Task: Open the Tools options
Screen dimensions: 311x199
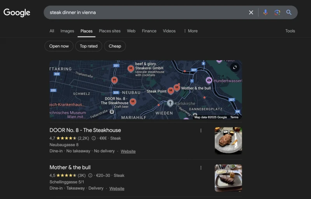Action: [x=290, y=31]
